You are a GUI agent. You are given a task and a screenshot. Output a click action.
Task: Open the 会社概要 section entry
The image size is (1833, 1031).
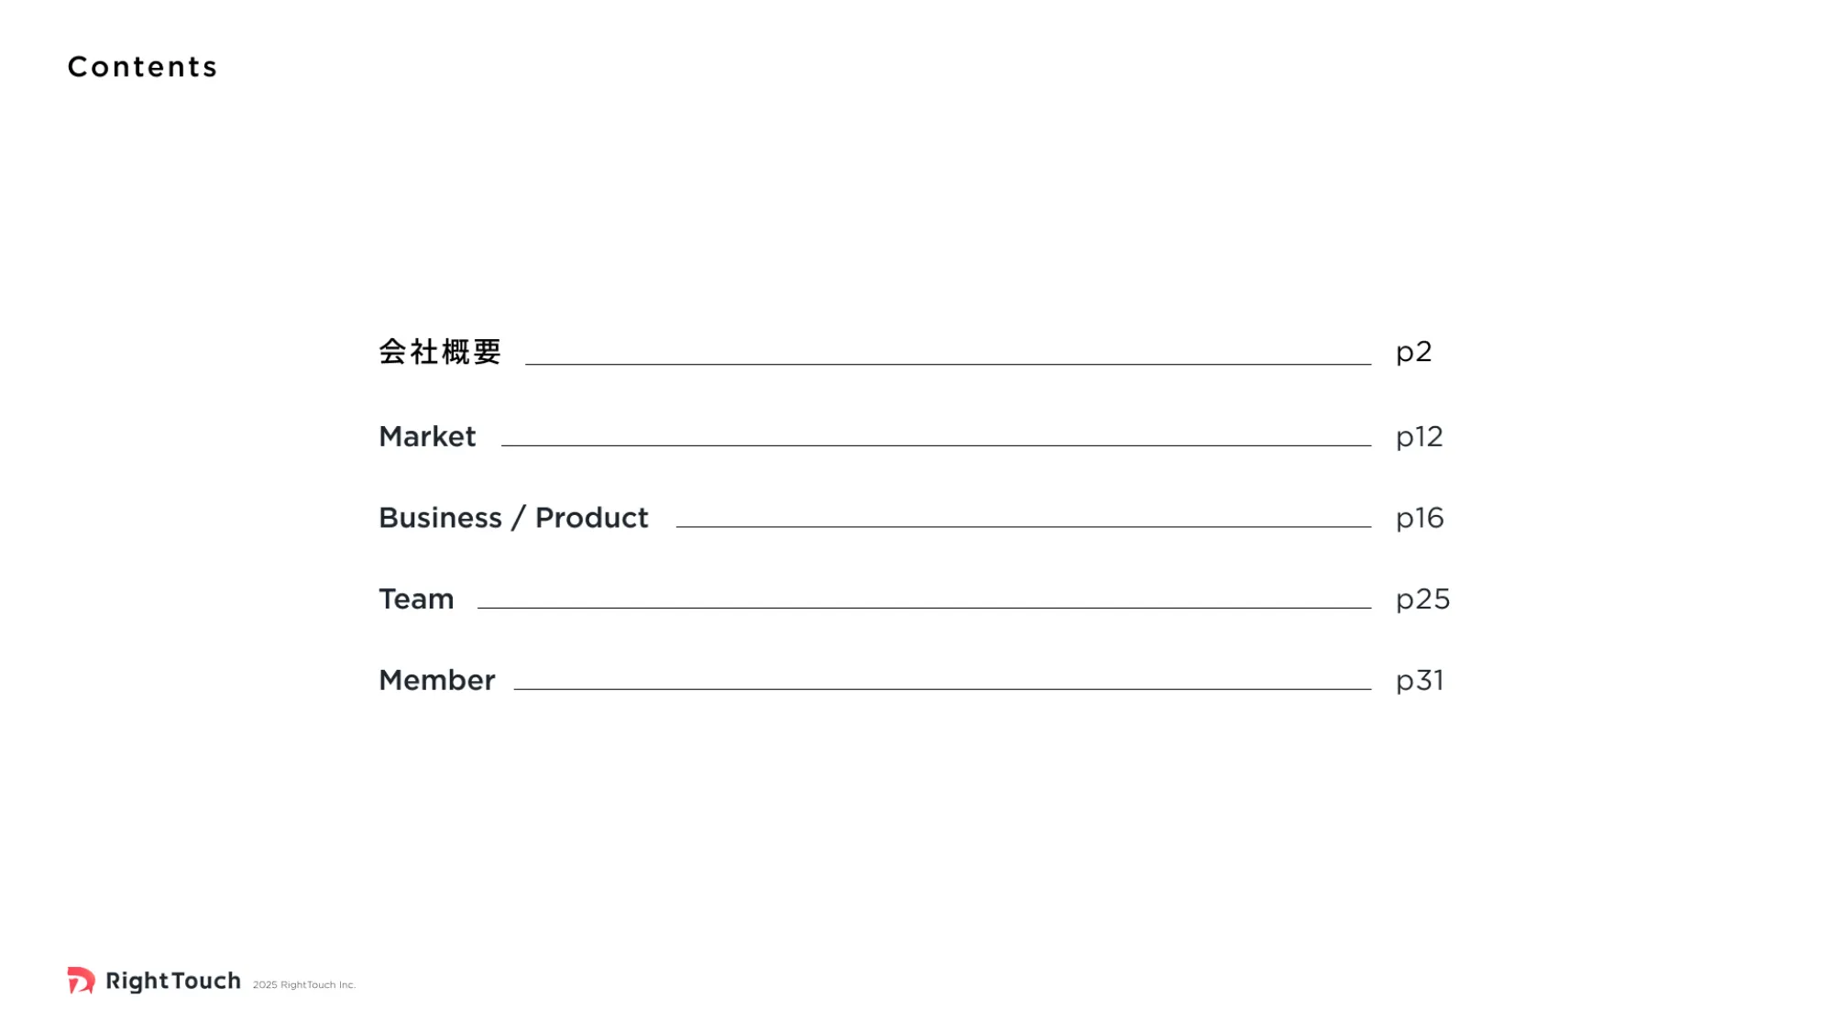(x=440, y=352)
